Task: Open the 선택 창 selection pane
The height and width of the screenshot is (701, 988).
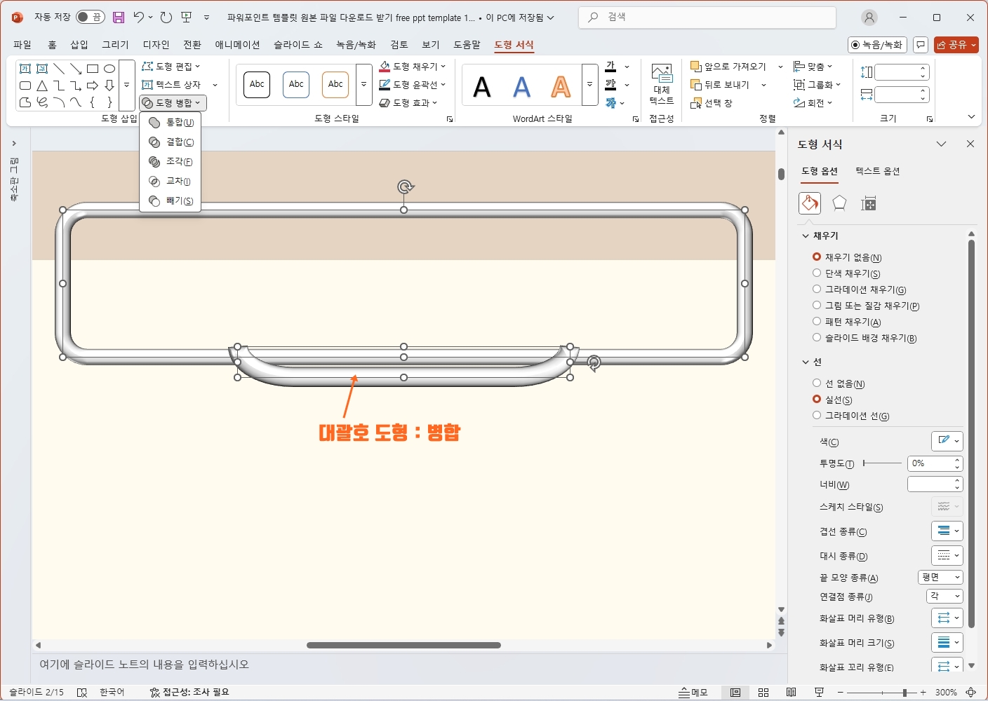Action: click(x=712, y=103)
